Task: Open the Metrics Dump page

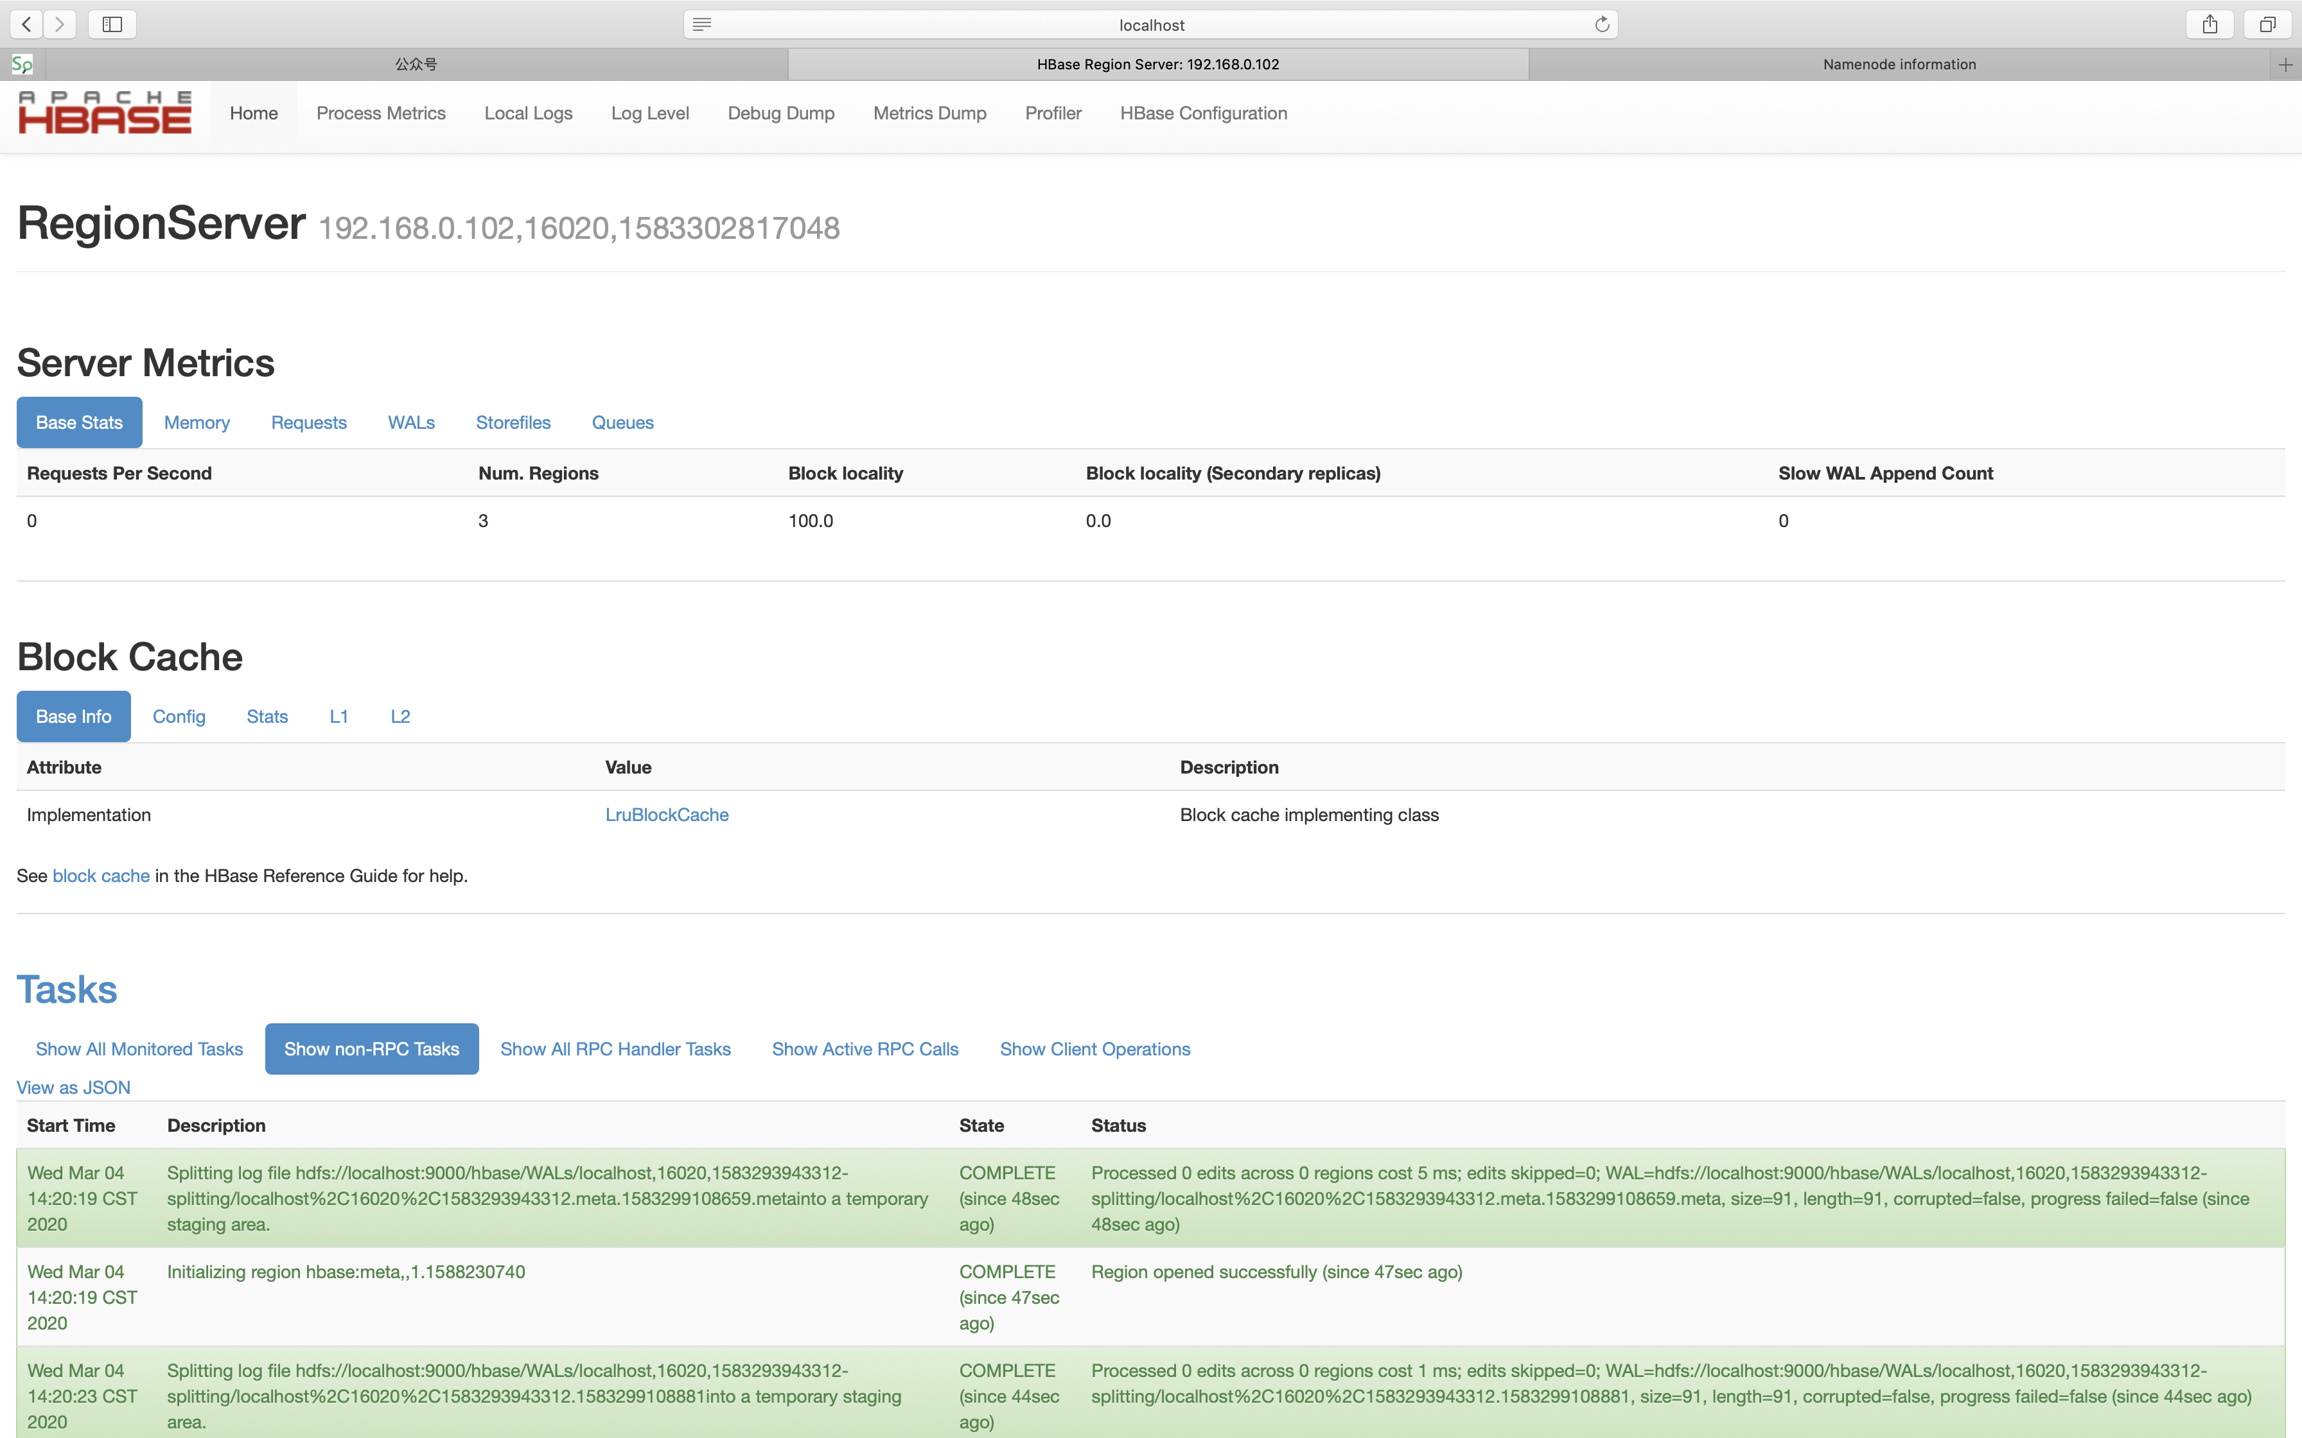Action: pyautogui.click(x=929, y=113)
